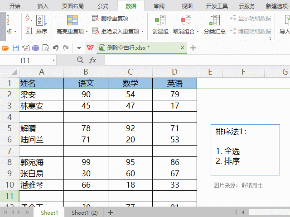Click the group dialog launcher icon
The image size is (290, 217).
(x=270, y=38)
